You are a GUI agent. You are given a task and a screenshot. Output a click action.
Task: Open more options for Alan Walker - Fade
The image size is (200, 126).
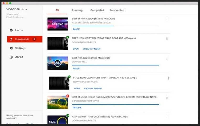tap(167, 117)
